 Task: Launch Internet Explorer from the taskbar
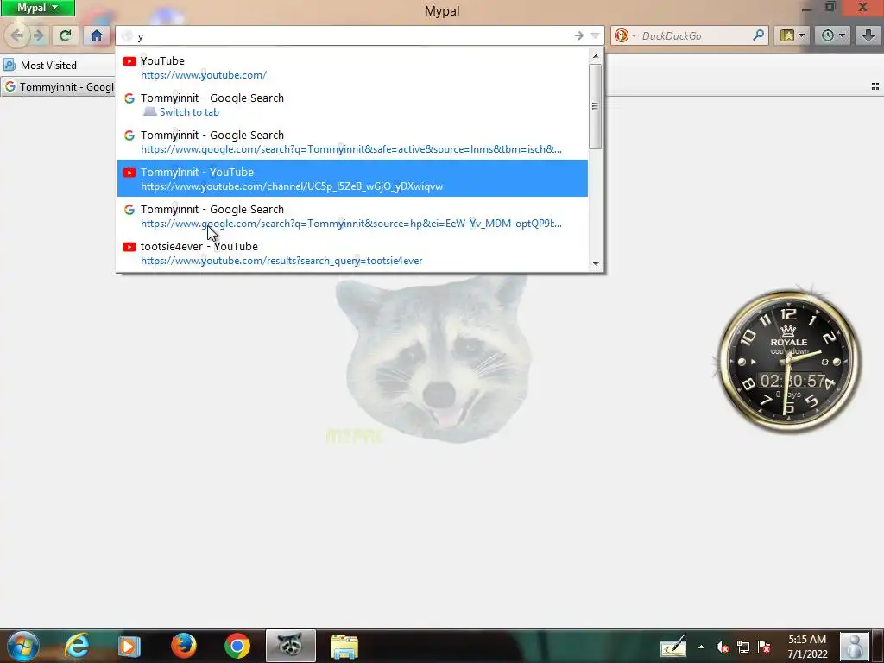pyautogui.click(x=76, y=646)
